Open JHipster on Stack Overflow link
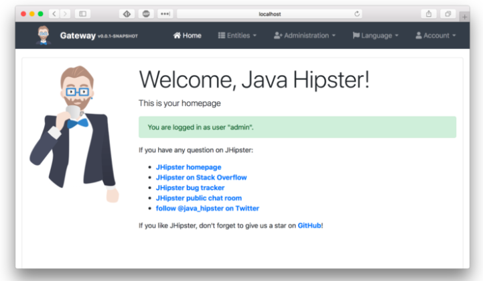The image size is (483, 281). click(x=201, y=178)
